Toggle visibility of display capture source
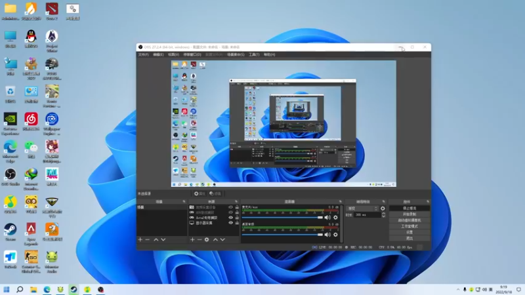The width and height of the screenshot is (525, 295). 231,223
